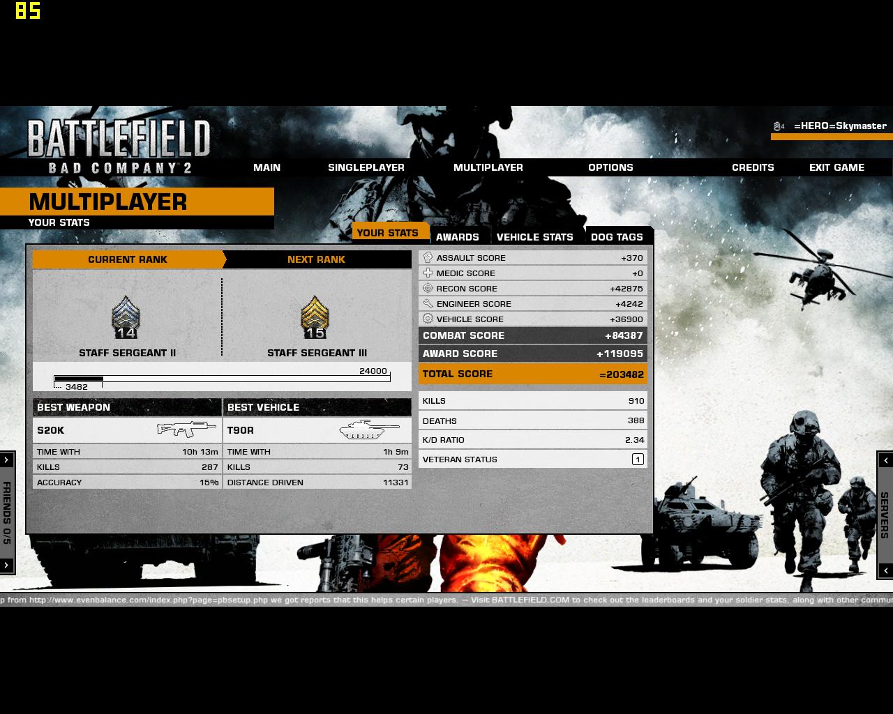
Task: Click the Multiplayer page title banner
Action: coord(137,202)
